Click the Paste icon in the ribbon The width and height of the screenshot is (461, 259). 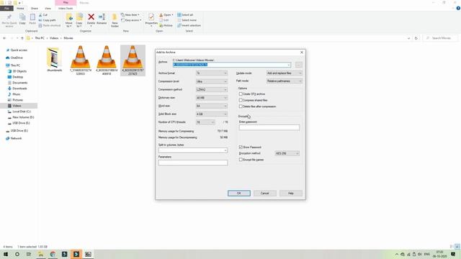point(32,17)
